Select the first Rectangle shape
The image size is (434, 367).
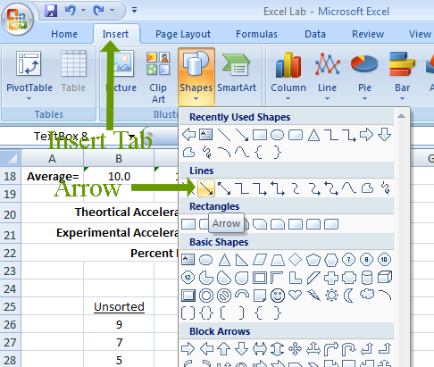click(188, 224)
